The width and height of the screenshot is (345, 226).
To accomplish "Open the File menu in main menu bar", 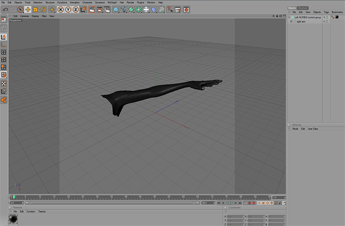I will 3,2.
